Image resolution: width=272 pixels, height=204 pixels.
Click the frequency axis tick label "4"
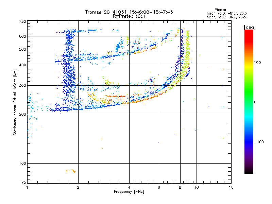(129, 187)
